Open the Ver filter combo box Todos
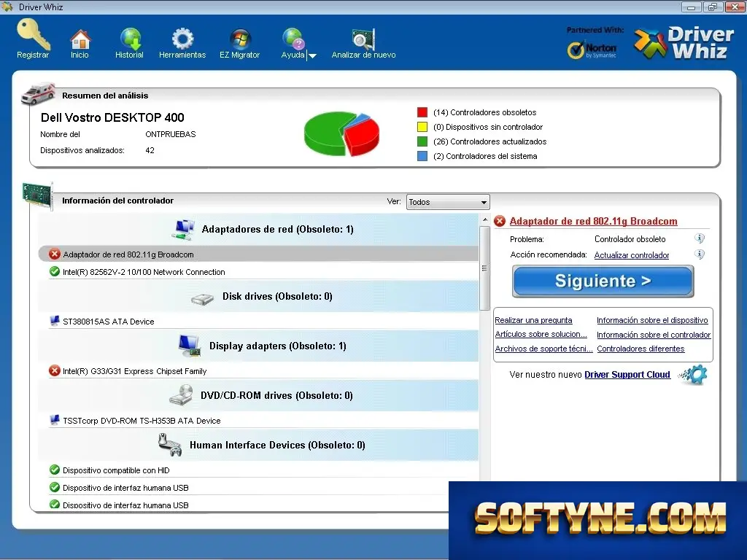 [x=448, y=202]
